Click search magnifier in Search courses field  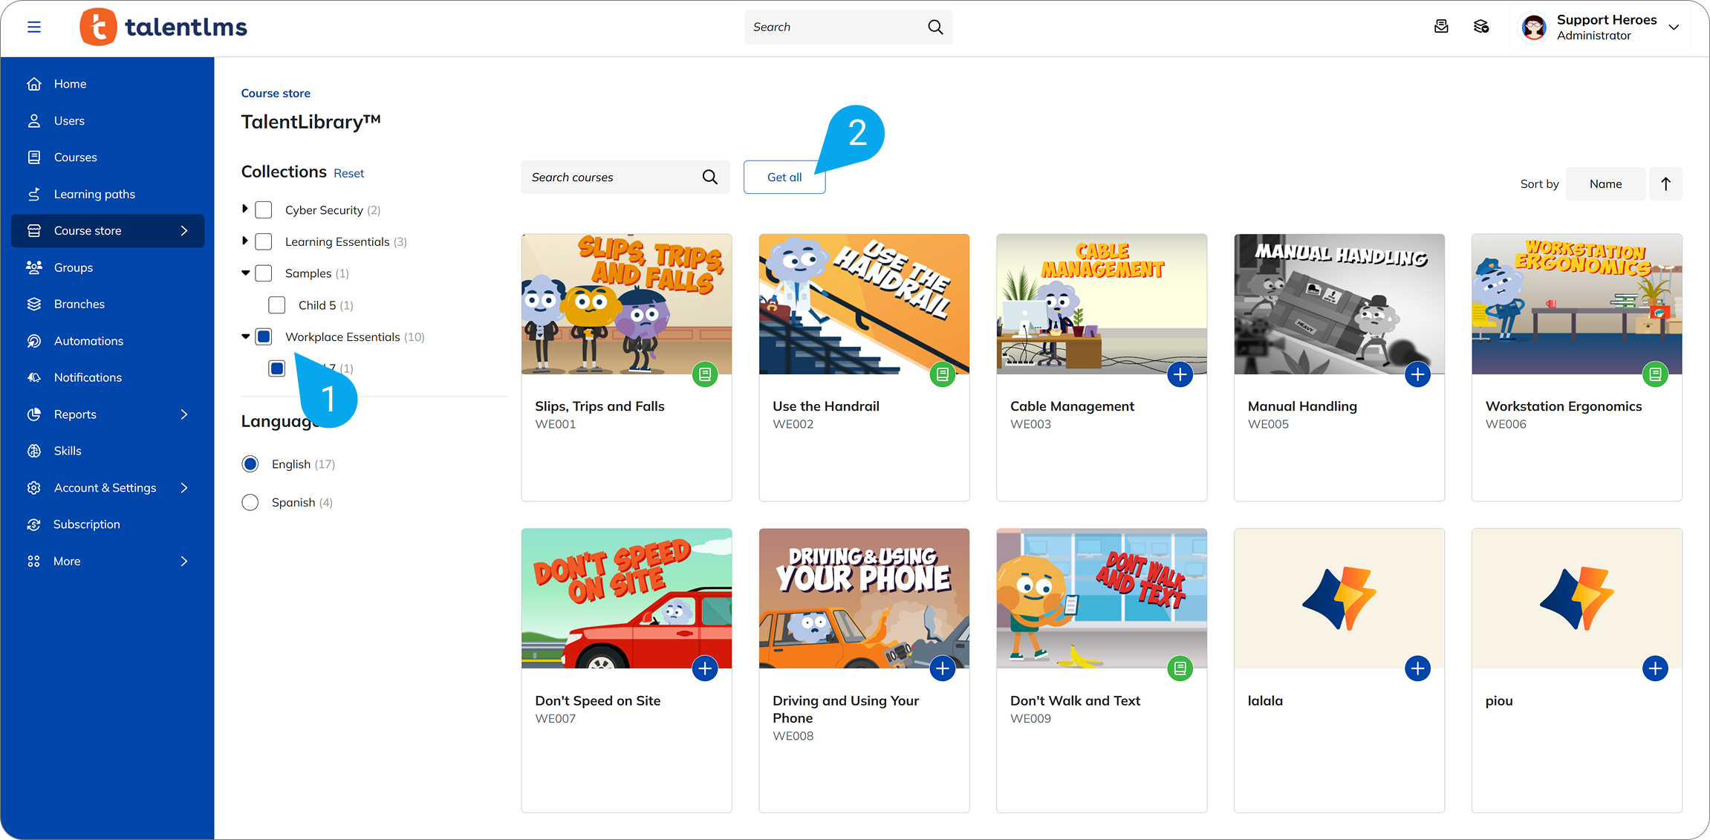coord(709,178)
